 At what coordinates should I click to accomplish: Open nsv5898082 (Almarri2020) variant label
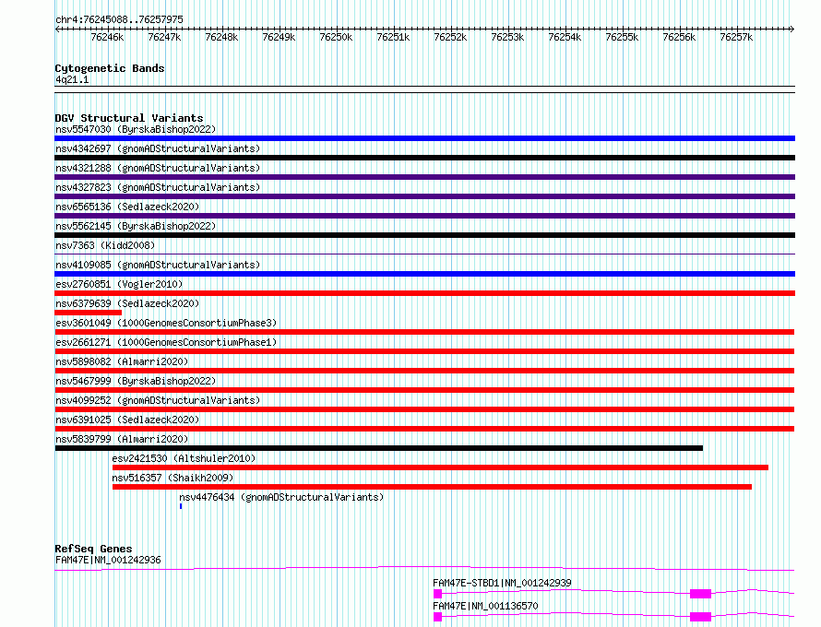(122, 361)
